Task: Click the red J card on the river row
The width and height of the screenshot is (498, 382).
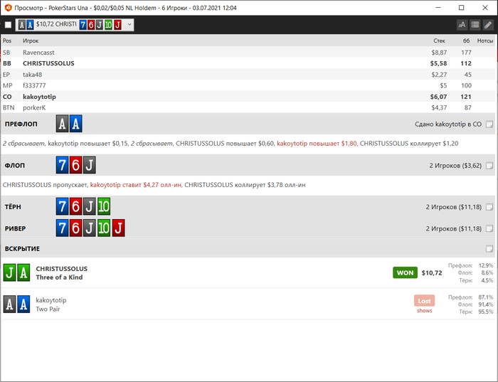Action: coord(118,228)
